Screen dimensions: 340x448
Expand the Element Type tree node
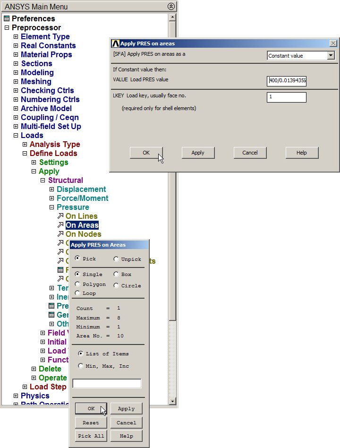[x=16, y=37]
